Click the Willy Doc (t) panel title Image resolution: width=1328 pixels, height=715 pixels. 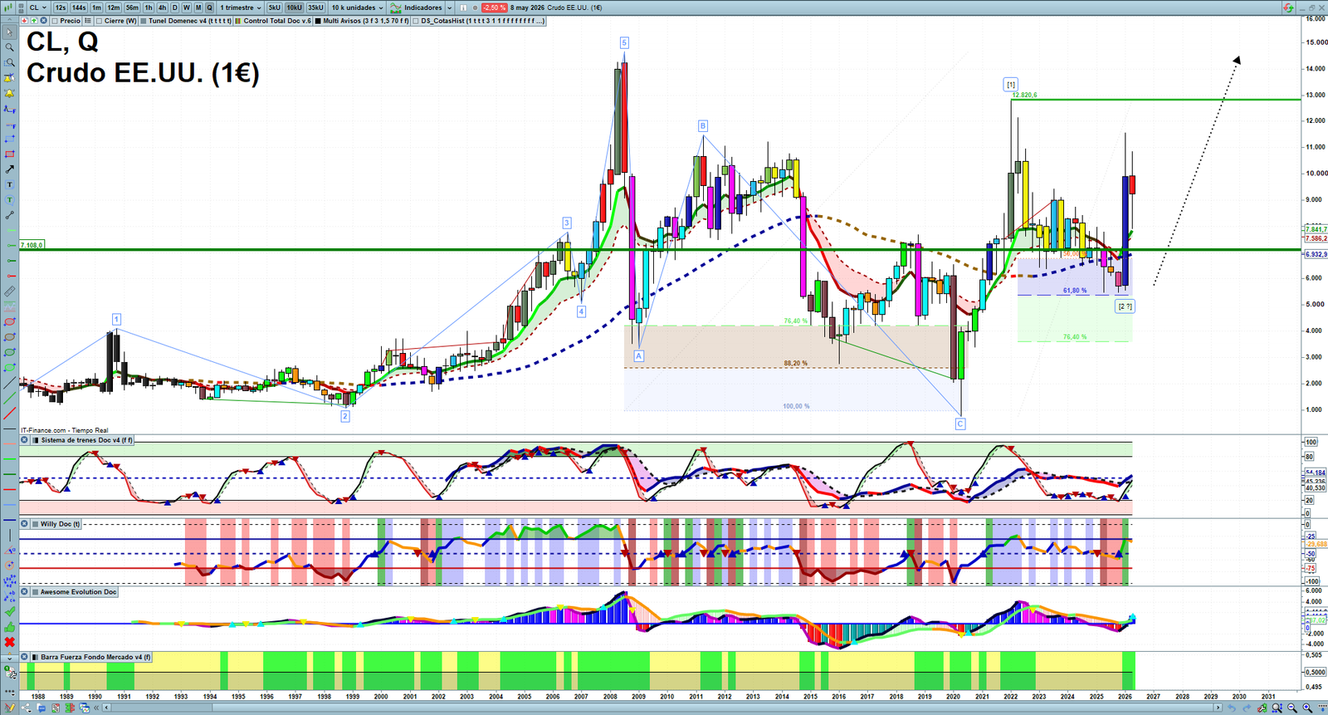[61, 524]
